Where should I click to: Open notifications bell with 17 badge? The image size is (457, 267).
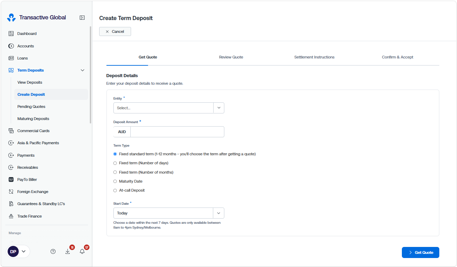(x=82, y=251)
